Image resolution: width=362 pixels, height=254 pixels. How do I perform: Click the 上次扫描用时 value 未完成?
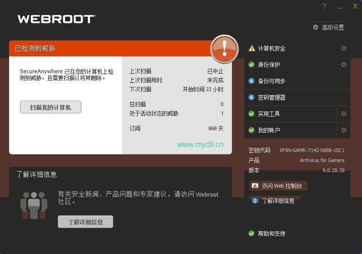tap(215, 80)
